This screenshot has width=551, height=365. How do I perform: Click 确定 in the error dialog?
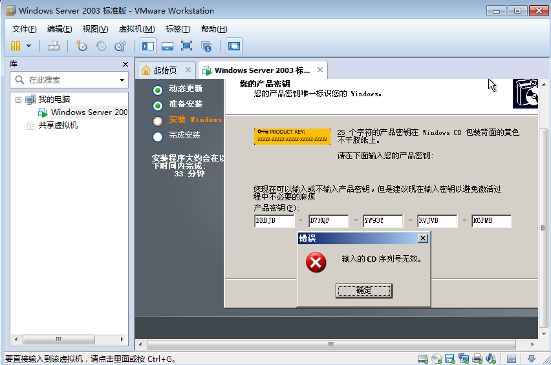tap(363, 291)
